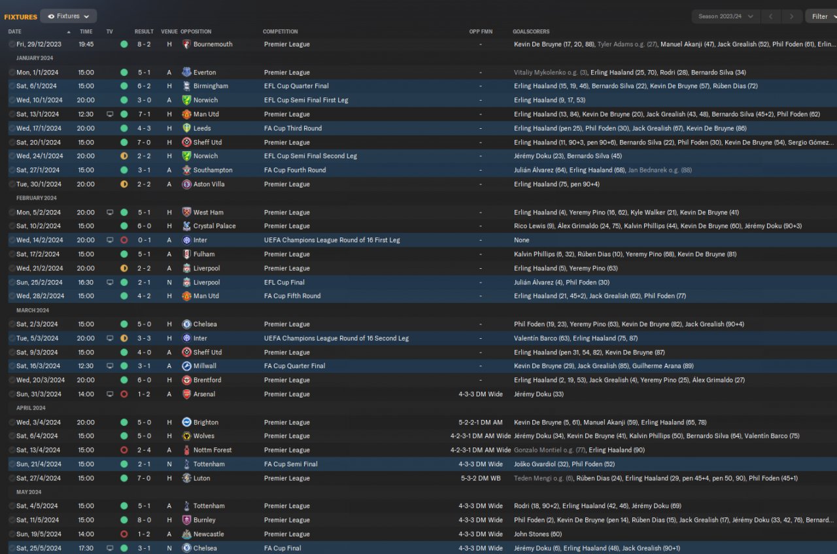Click the Goalscorers column header
Viewport: 837px width, 554px height.
point(531,31)
